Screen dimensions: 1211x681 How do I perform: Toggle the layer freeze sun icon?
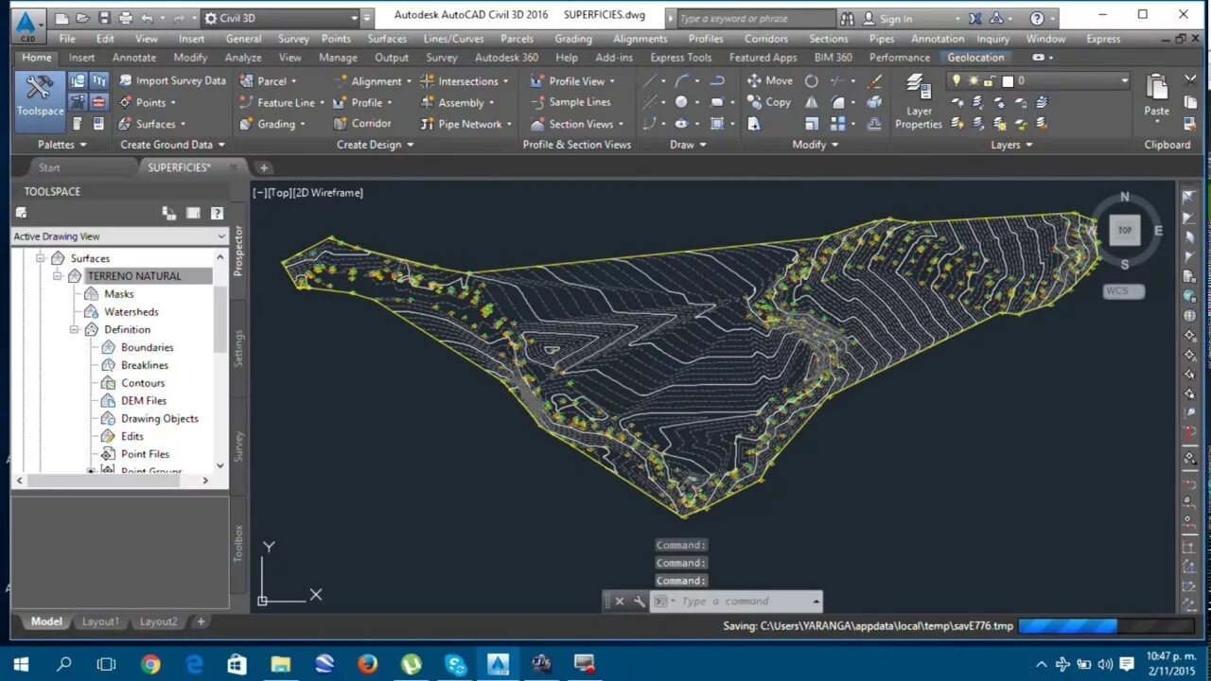[973, 81]
